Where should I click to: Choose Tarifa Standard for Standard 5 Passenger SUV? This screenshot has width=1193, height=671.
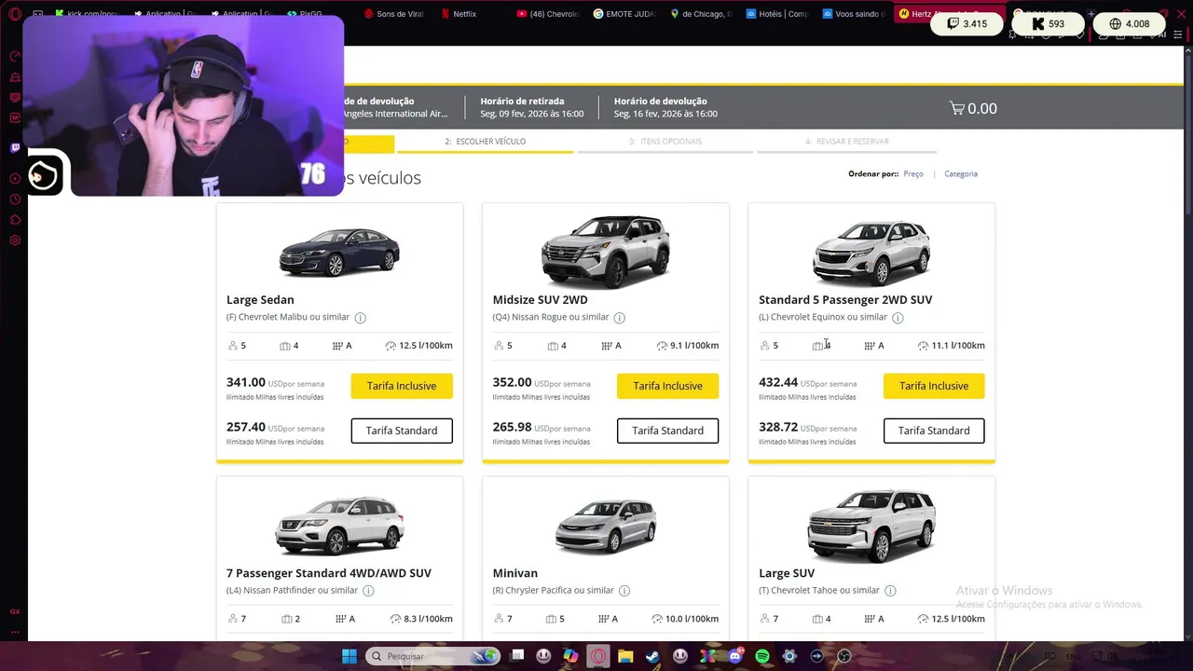pyautogui.click(x=934, y=431)
